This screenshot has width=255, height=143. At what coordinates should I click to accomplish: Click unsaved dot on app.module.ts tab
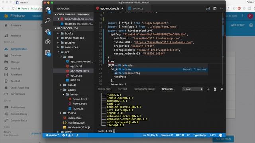pyautogui.click(x=122, y=8)
